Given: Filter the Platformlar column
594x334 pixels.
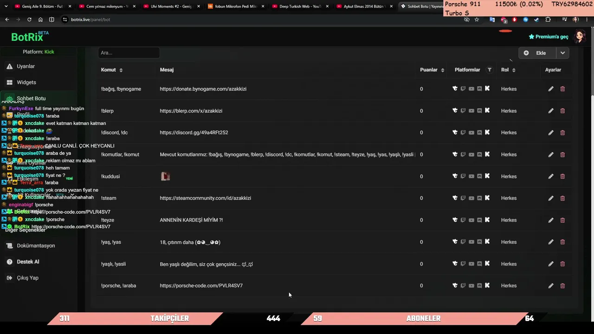Looking at the screenshot, I should pos(490,70).
